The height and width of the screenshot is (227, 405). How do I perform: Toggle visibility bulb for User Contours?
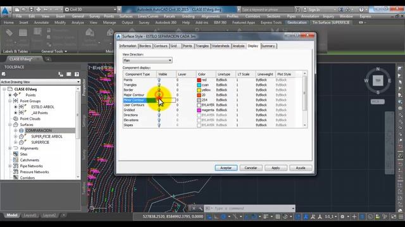click(159, 105)
